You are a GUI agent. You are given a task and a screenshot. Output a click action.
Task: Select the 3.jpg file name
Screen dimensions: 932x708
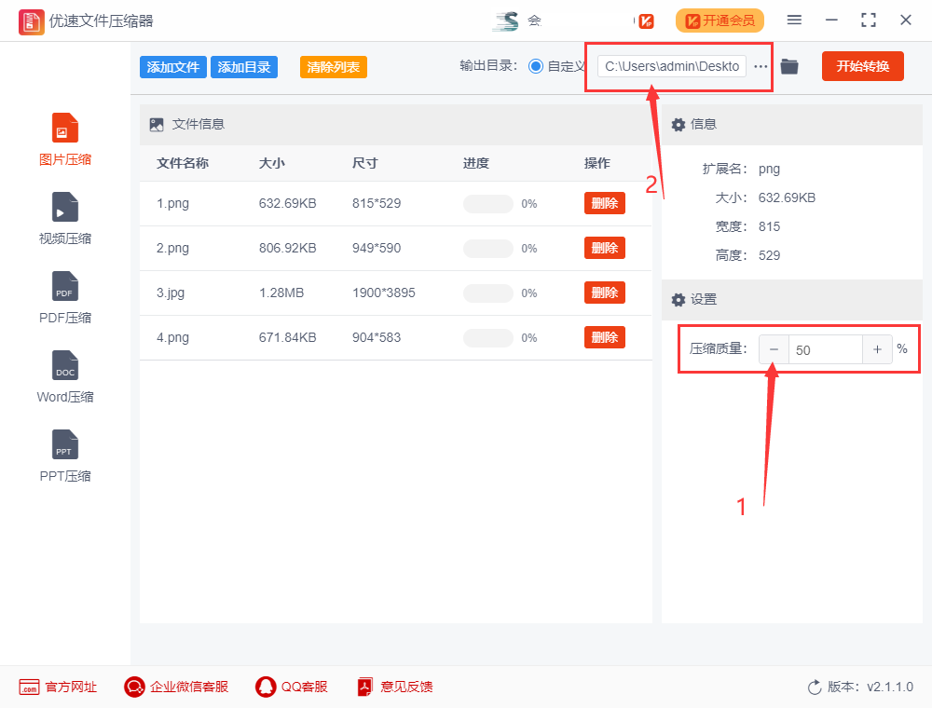pyautogui.click(x=171, y=293)
